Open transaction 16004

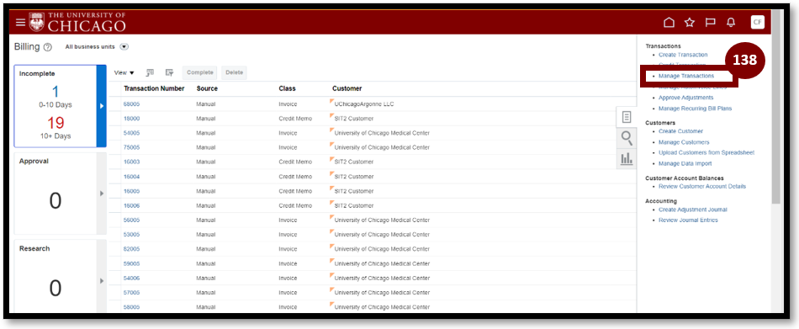131,177
